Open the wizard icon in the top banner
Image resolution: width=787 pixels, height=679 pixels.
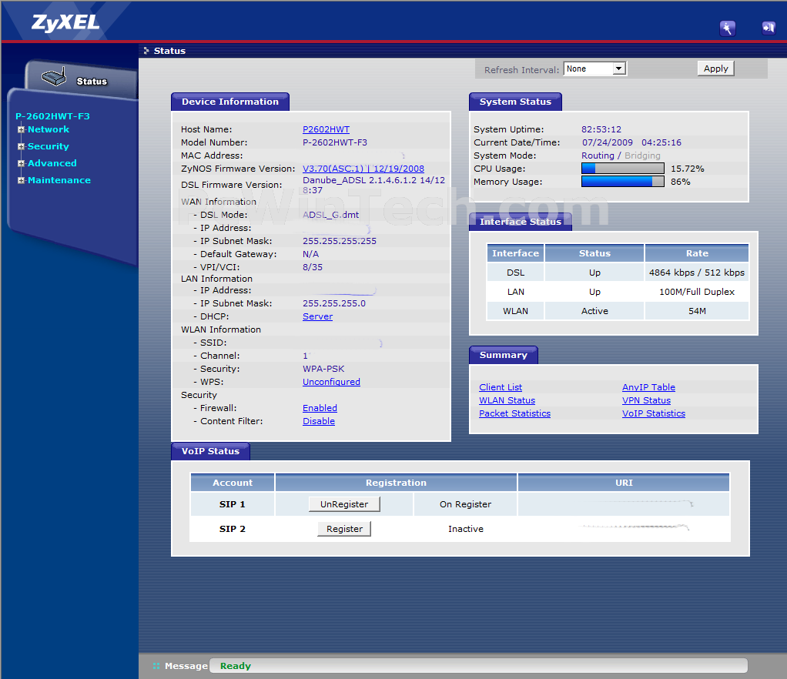(727, 28)
